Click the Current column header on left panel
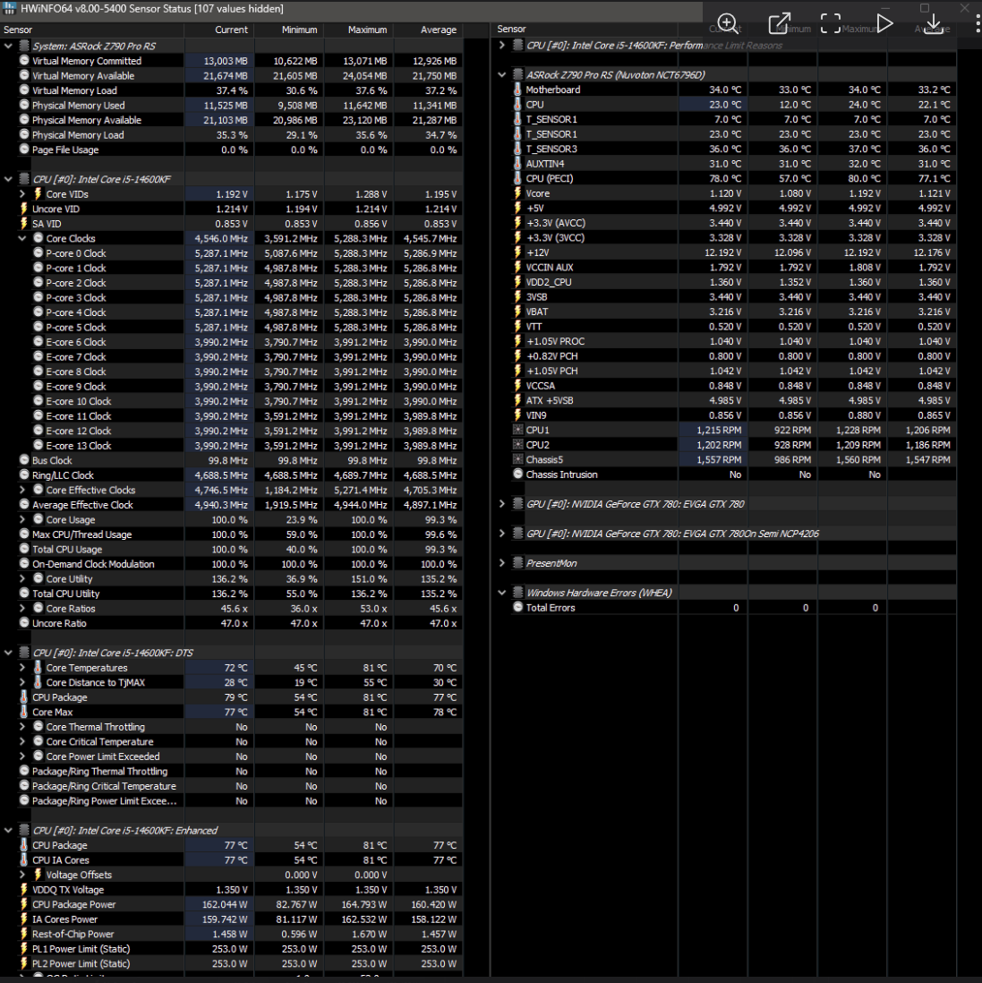This screenshot has height=983, width=982. (231, 30)
